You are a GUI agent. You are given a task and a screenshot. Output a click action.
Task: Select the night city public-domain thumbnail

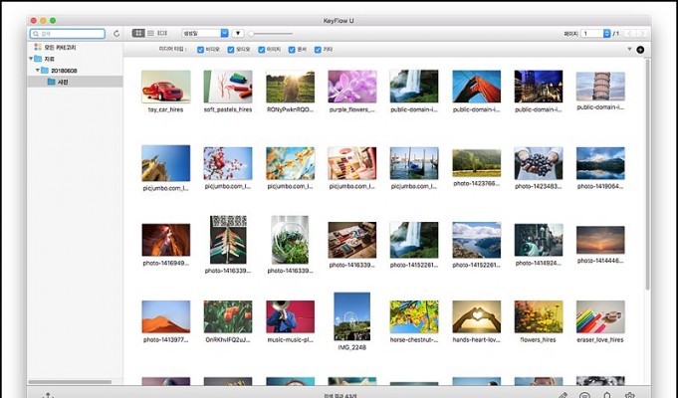coord(539,87)
